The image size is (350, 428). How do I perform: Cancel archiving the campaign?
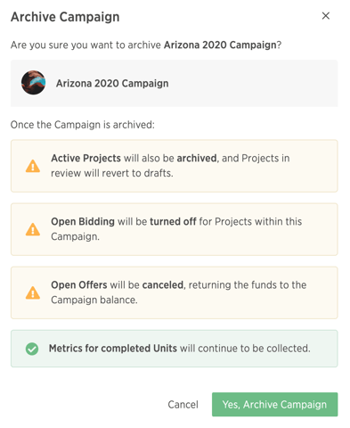point(183,405)
